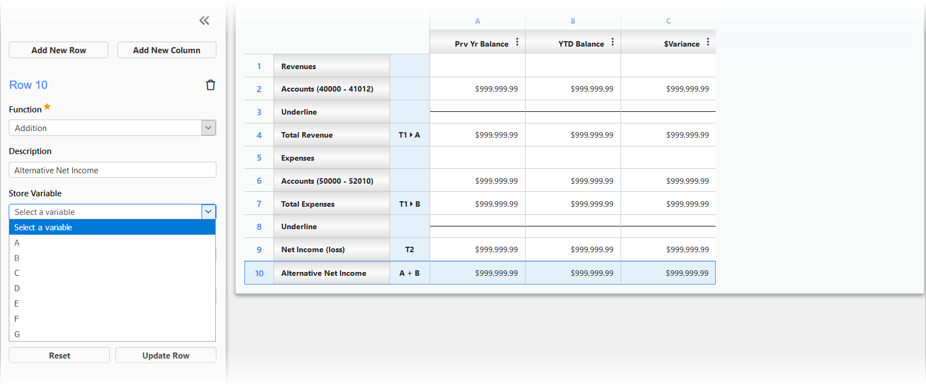Image resolution: width=926 pixels, height=386 pixels.
Task: Select row number 1
Action: tap(259, 66)
